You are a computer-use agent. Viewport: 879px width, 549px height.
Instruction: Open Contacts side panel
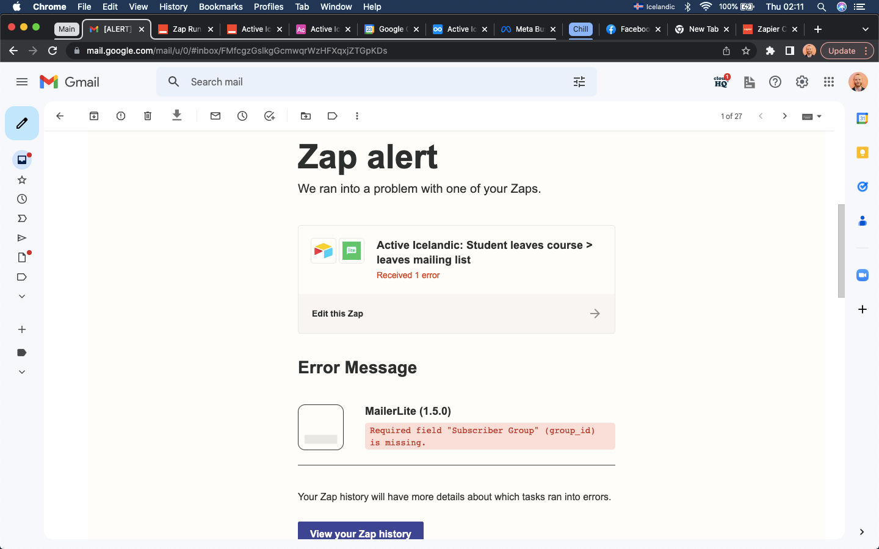point(863,221)
